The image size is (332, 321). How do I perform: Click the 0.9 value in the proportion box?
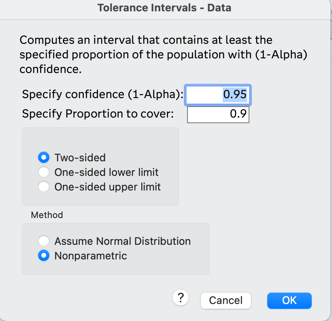[x=238, y=114]
